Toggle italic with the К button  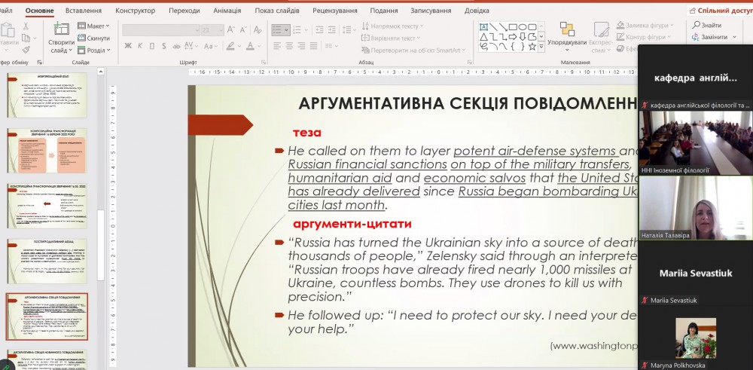(140, 46)
